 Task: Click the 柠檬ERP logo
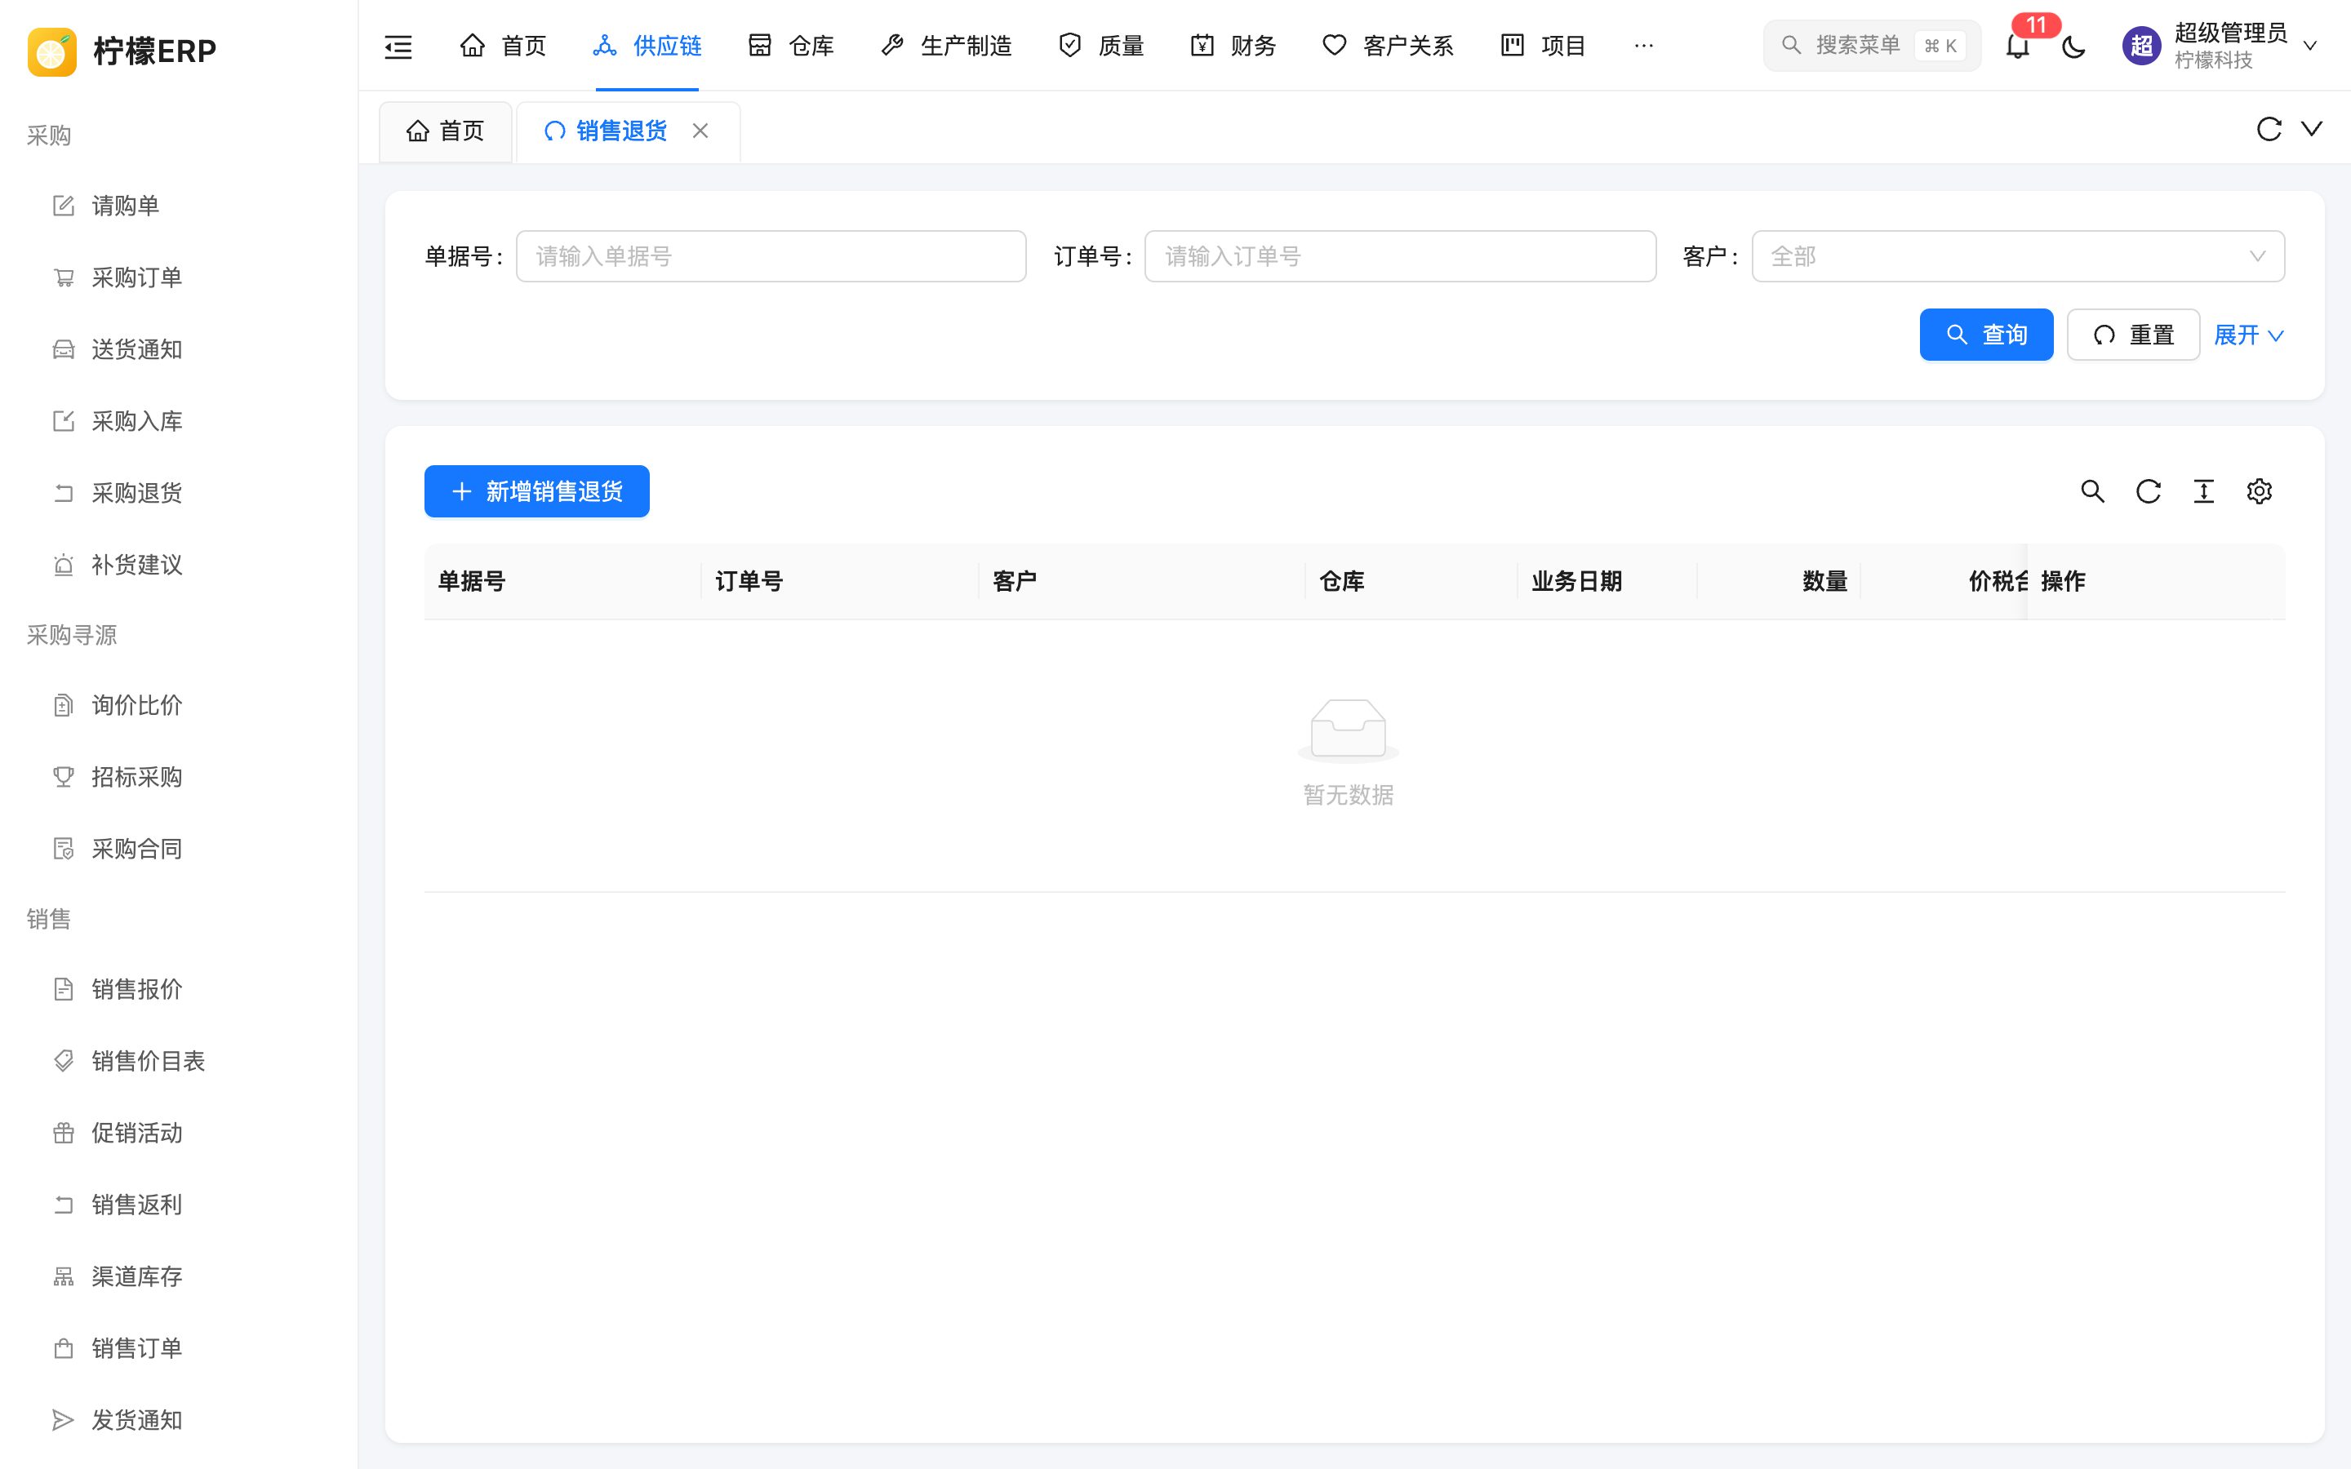(122, 51)
